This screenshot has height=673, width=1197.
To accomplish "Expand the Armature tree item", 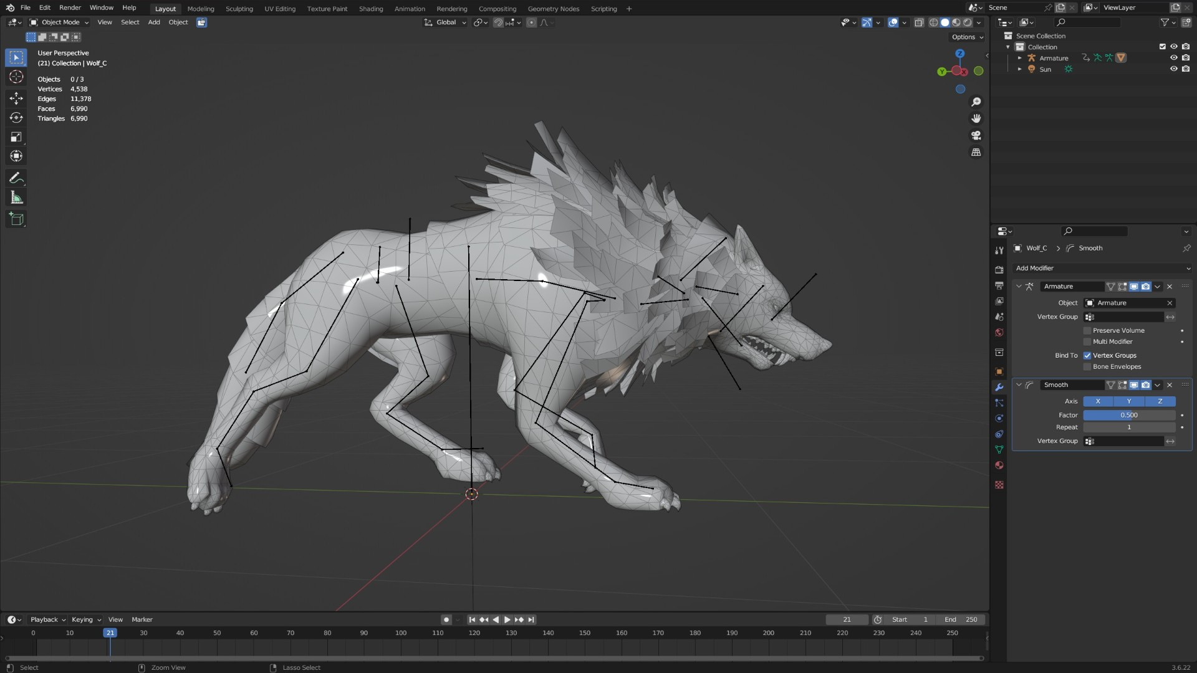I will tap(1020, 58).
